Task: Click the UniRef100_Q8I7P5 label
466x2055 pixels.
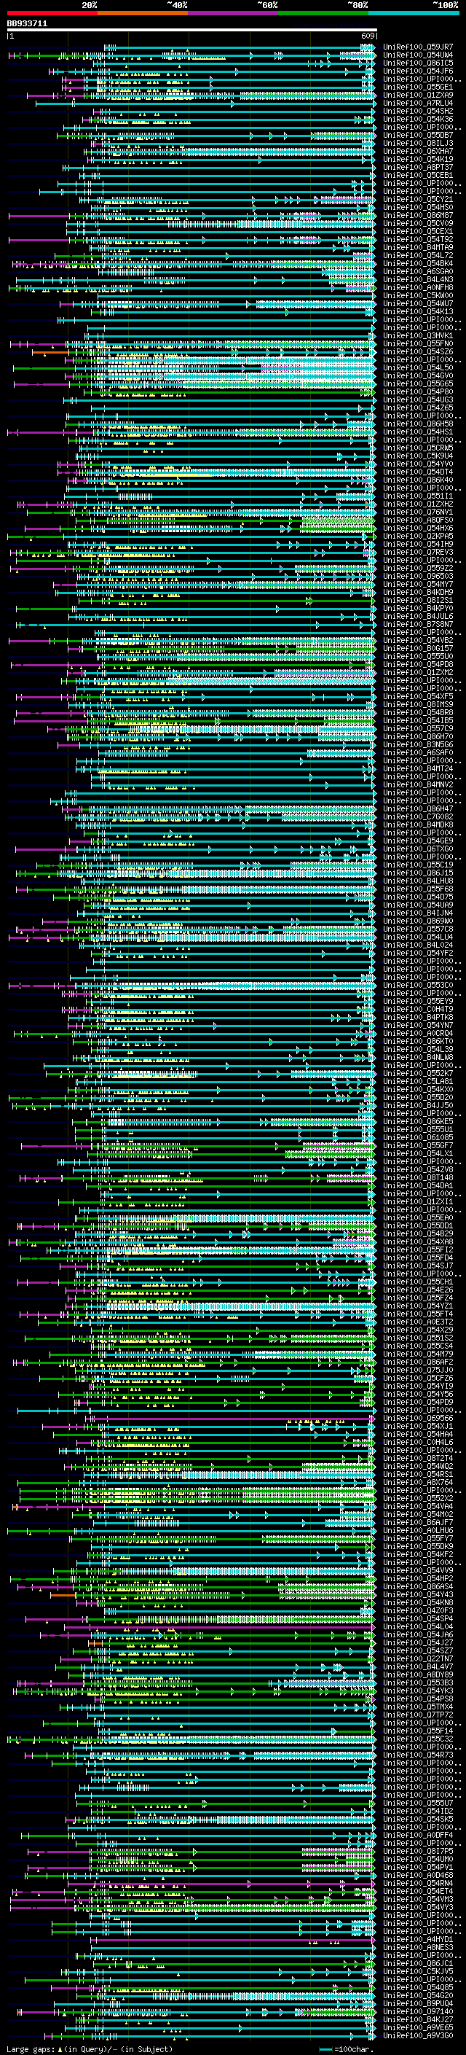Action: 418,1851
